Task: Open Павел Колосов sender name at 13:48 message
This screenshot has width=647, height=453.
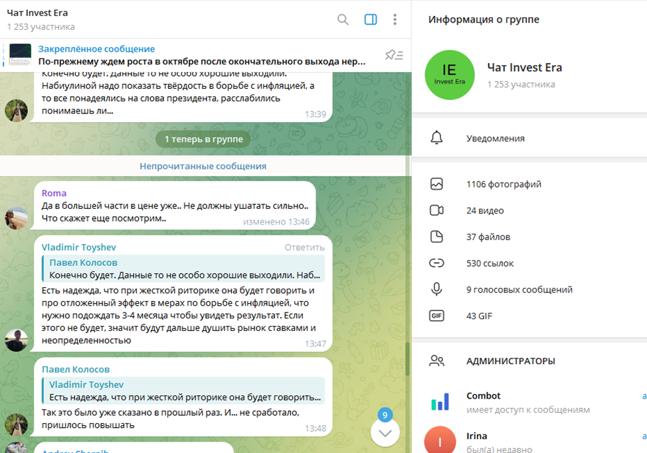Action: 76,369
